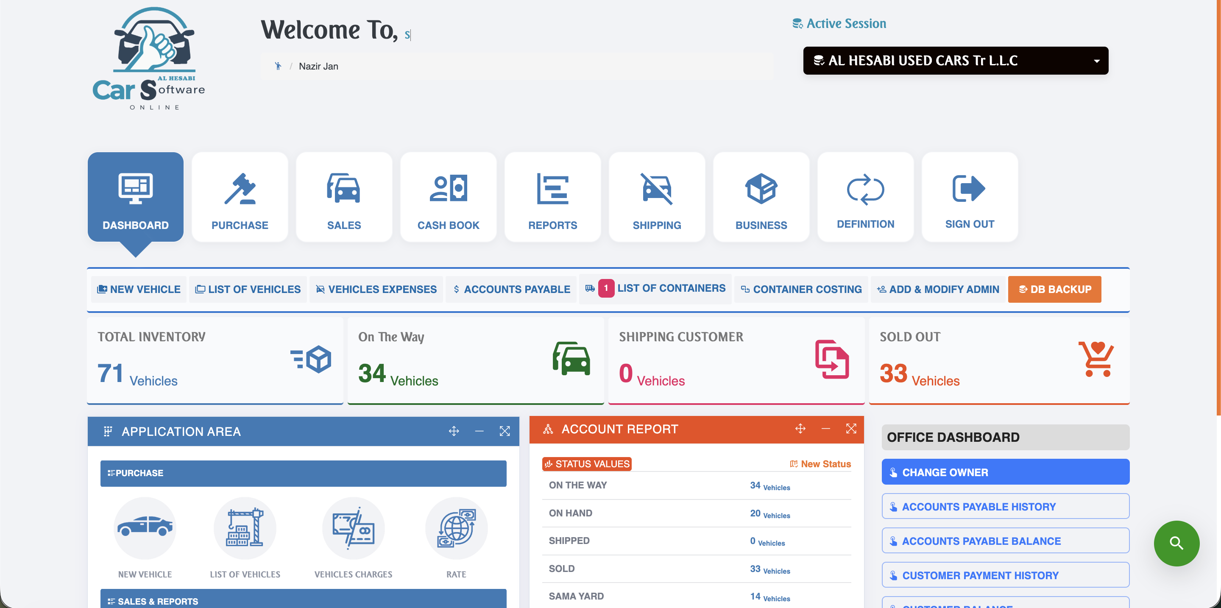Open the Cash Book tile
Screen dimensions: 1221x608
[449, 197]
